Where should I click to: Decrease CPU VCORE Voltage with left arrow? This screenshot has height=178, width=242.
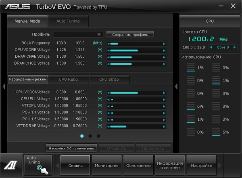click(108, 50)
